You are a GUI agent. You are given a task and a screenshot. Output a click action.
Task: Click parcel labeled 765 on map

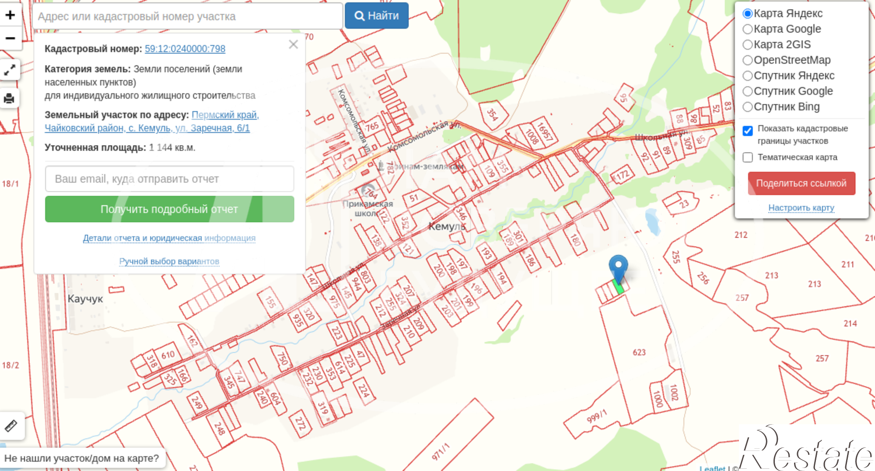(372, 127)
